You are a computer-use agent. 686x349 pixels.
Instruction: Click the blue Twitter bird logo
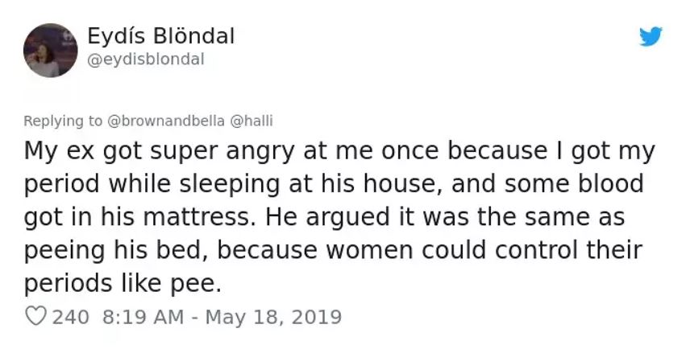(651, 37)
